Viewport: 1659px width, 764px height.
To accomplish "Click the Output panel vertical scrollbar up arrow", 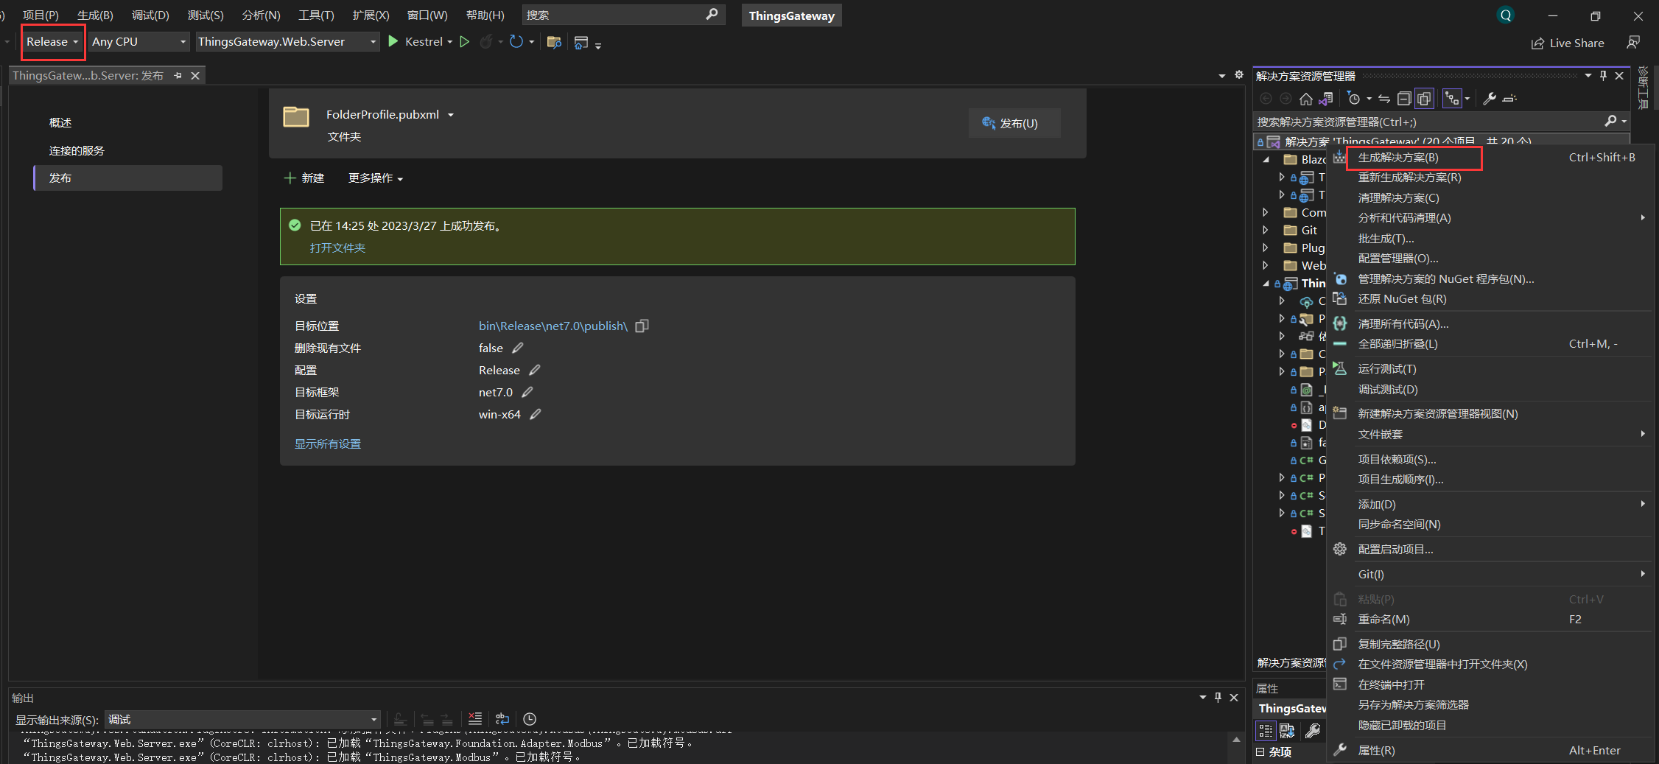I will (1236, 739).
